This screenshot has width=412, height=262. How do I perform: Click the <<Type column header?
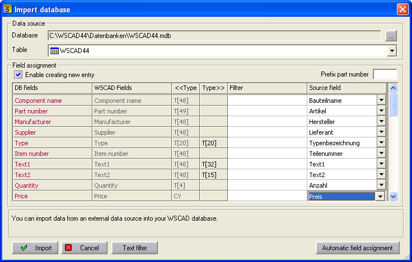tap(186, 88)
